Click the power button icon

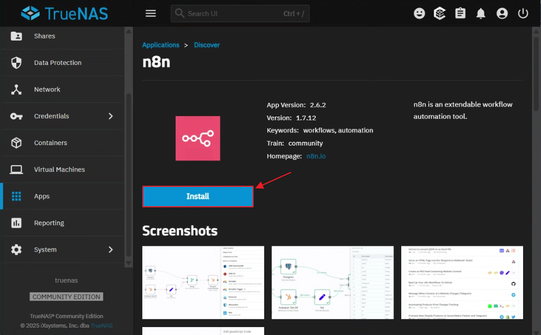pyautogui.click(x=523, y=14)
